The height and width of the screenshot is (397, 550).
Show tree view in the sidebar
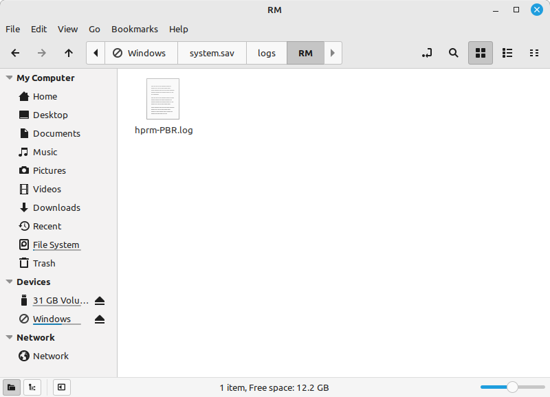click(x=32, y=387)
